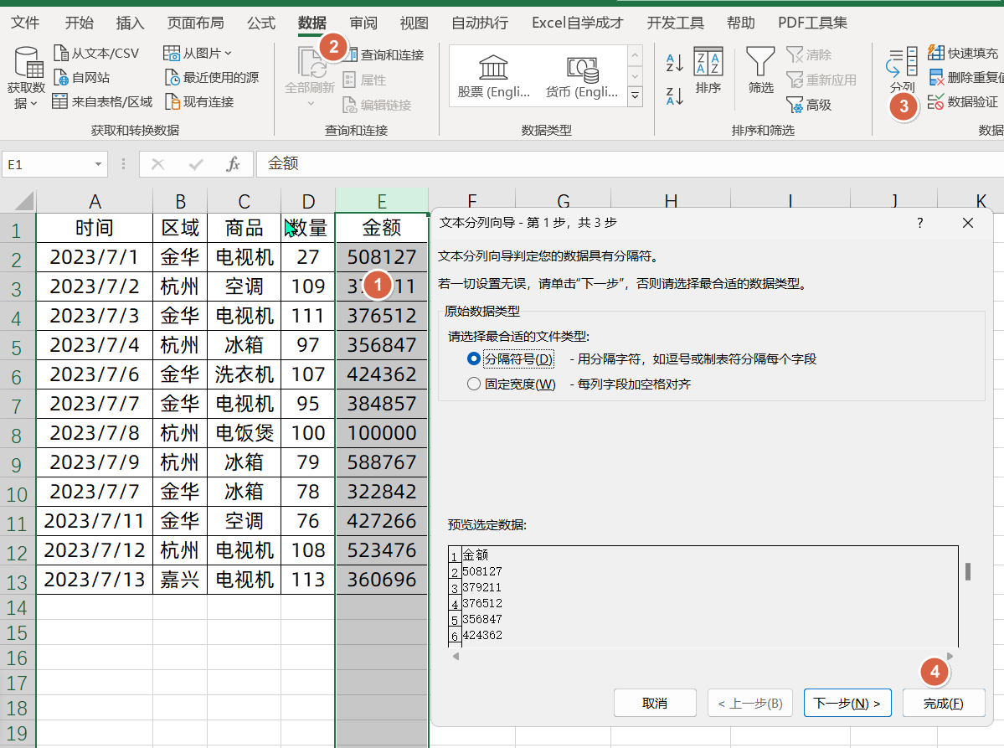Open Recent Sources (最近使用的源)

click(212, 78)
